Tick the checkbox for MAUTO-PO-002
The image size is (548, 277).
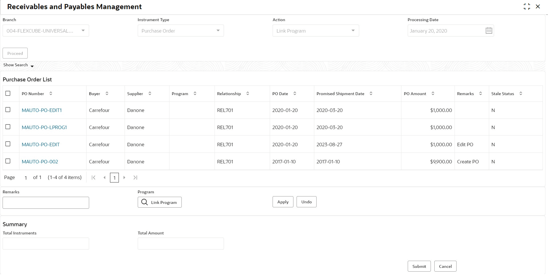pyautogui.click(x=8, y=161)
